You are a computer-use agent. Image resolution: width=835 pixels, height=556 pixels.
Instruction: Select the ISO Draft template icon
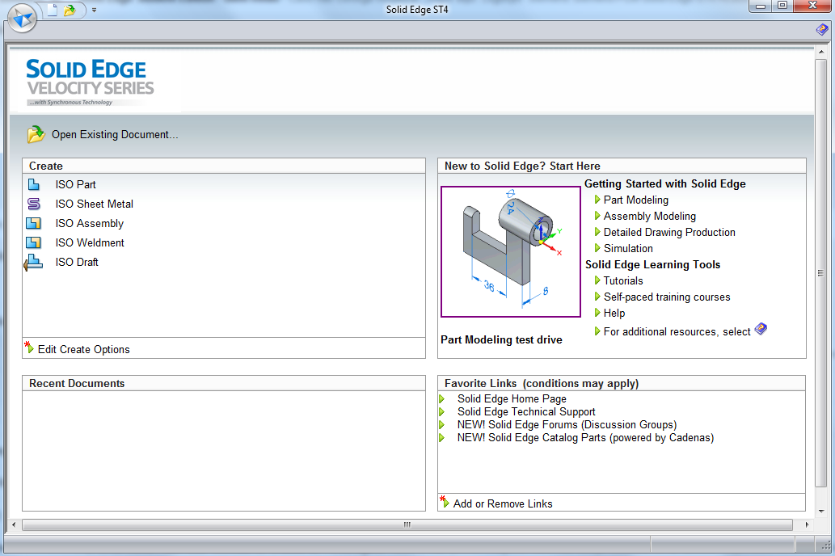tap(33, 262)
